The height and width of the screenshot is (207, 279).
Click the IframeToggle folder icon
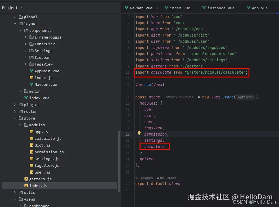[x=31, y=37]
